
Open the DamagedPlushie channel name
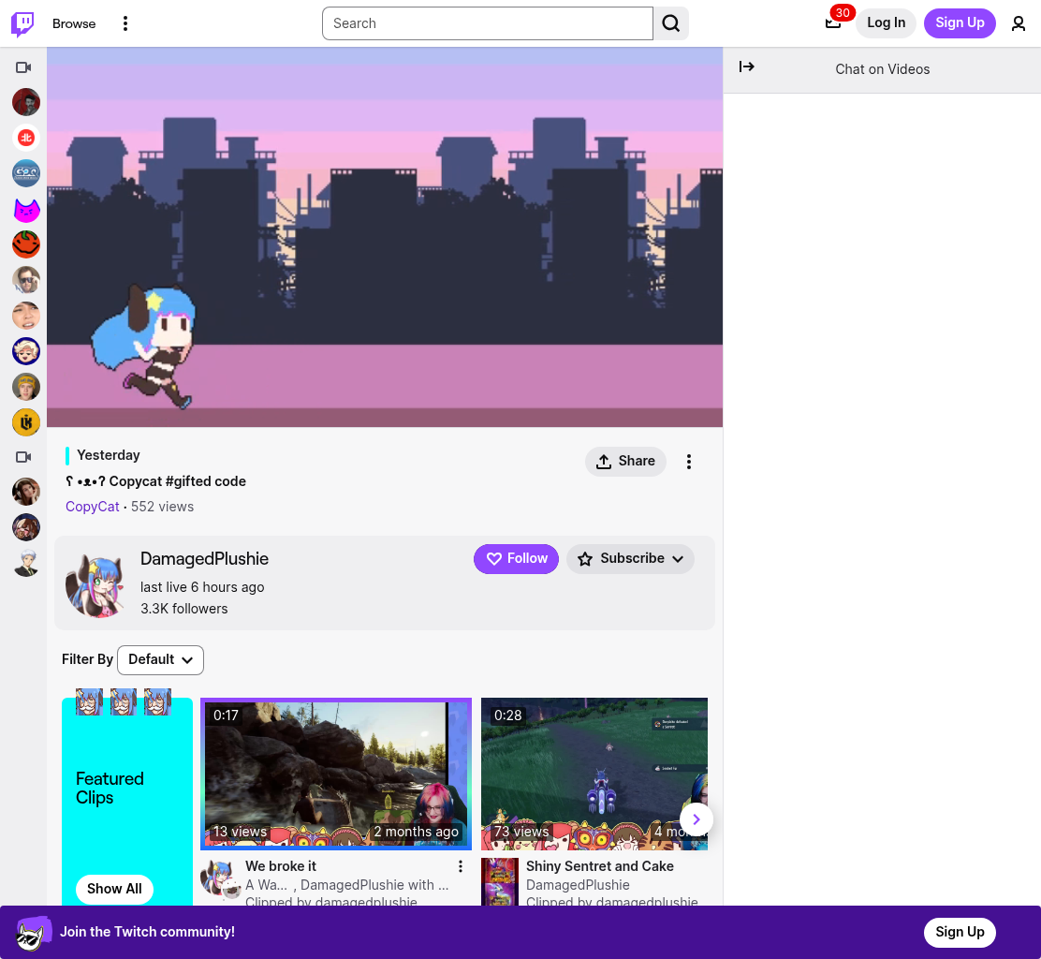(204, 559)
